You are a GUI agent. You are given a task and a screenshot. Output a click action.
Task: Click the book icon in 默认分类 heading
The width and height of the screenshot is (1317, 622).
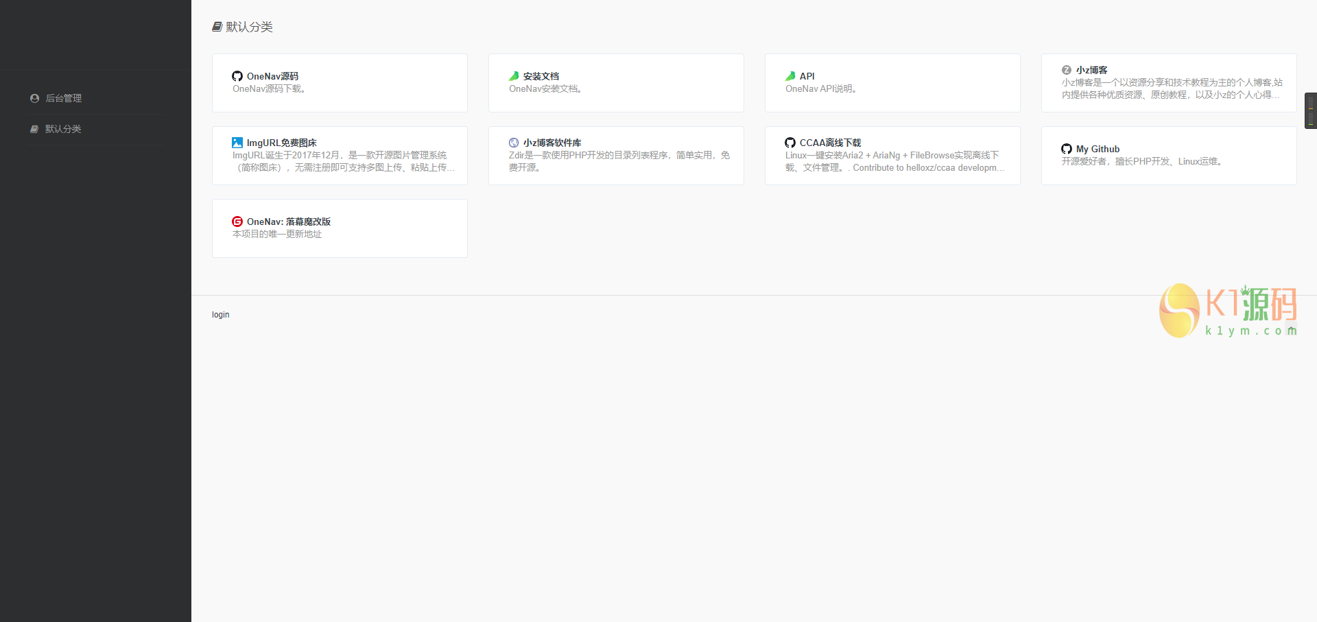coord(217,27)
